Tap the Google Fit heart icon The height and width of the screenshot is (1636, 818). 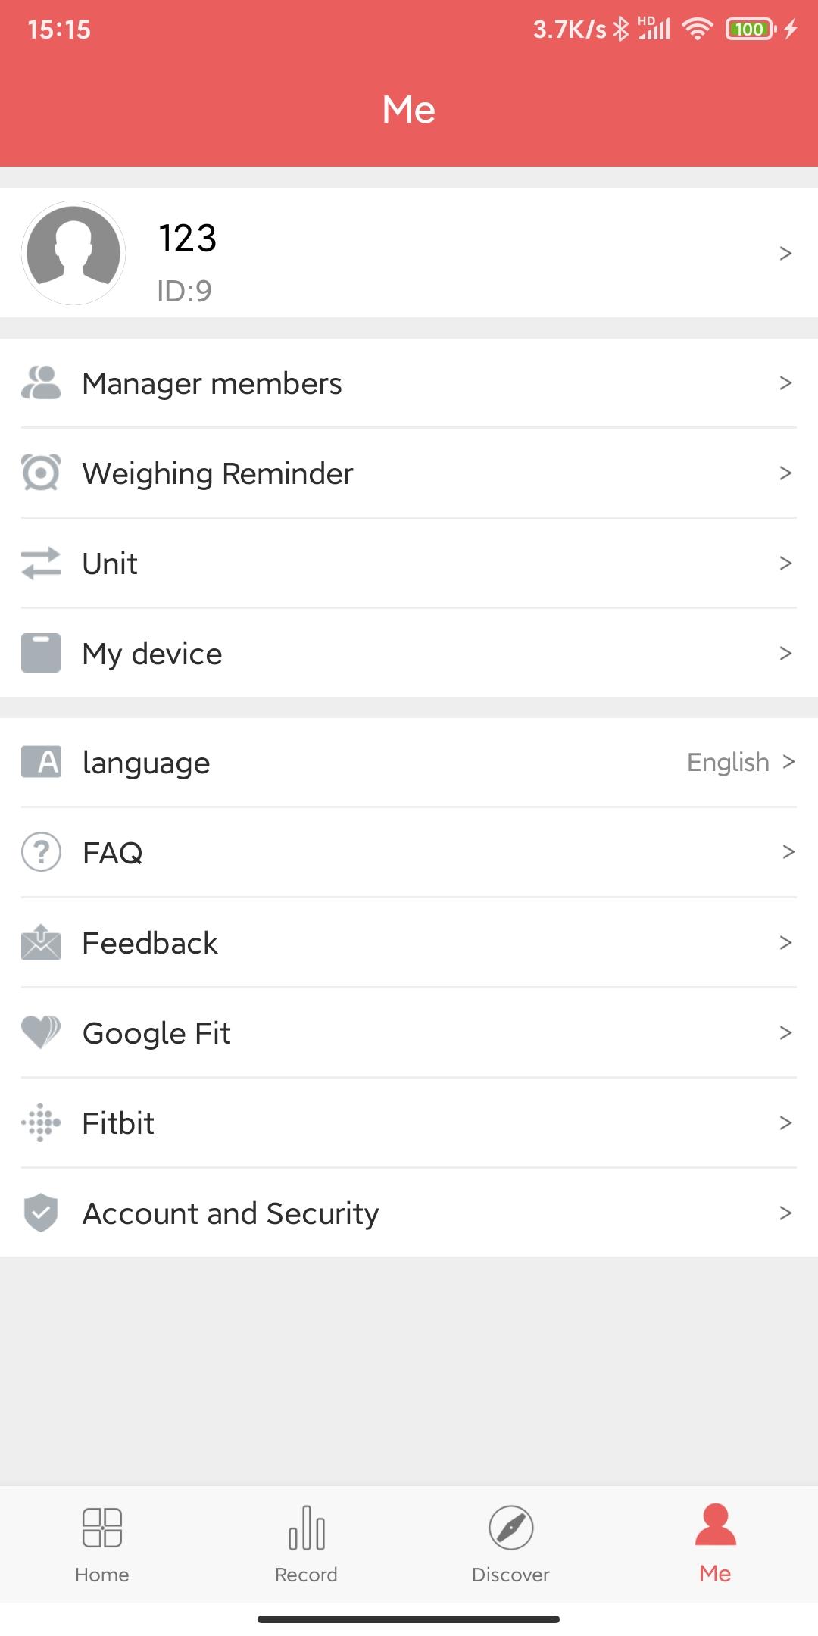point(41,1032)
